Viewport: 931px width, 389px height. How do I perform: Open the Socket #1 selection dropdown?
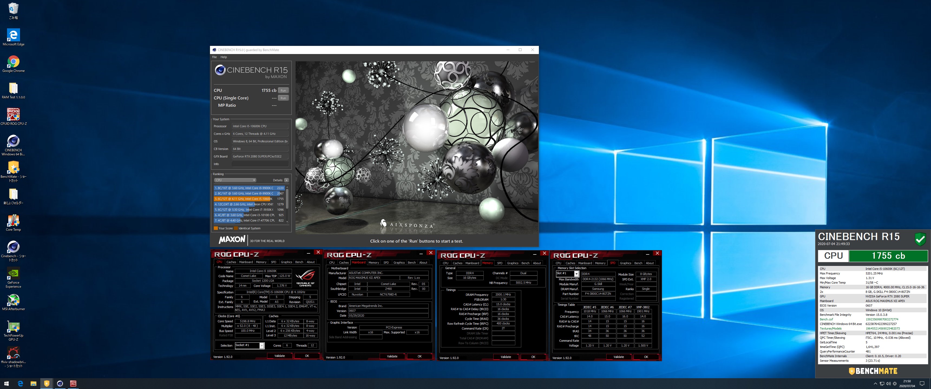point(249,345)
